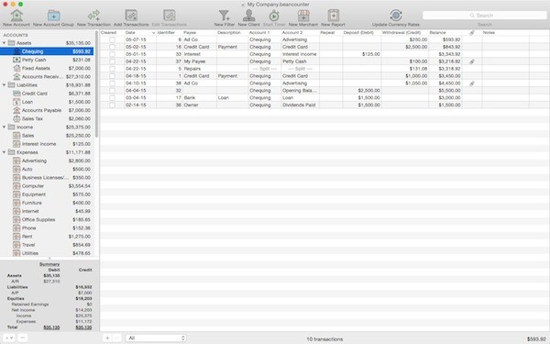Click the Start Timer icon
550x344 pixels.
[274, 16]
